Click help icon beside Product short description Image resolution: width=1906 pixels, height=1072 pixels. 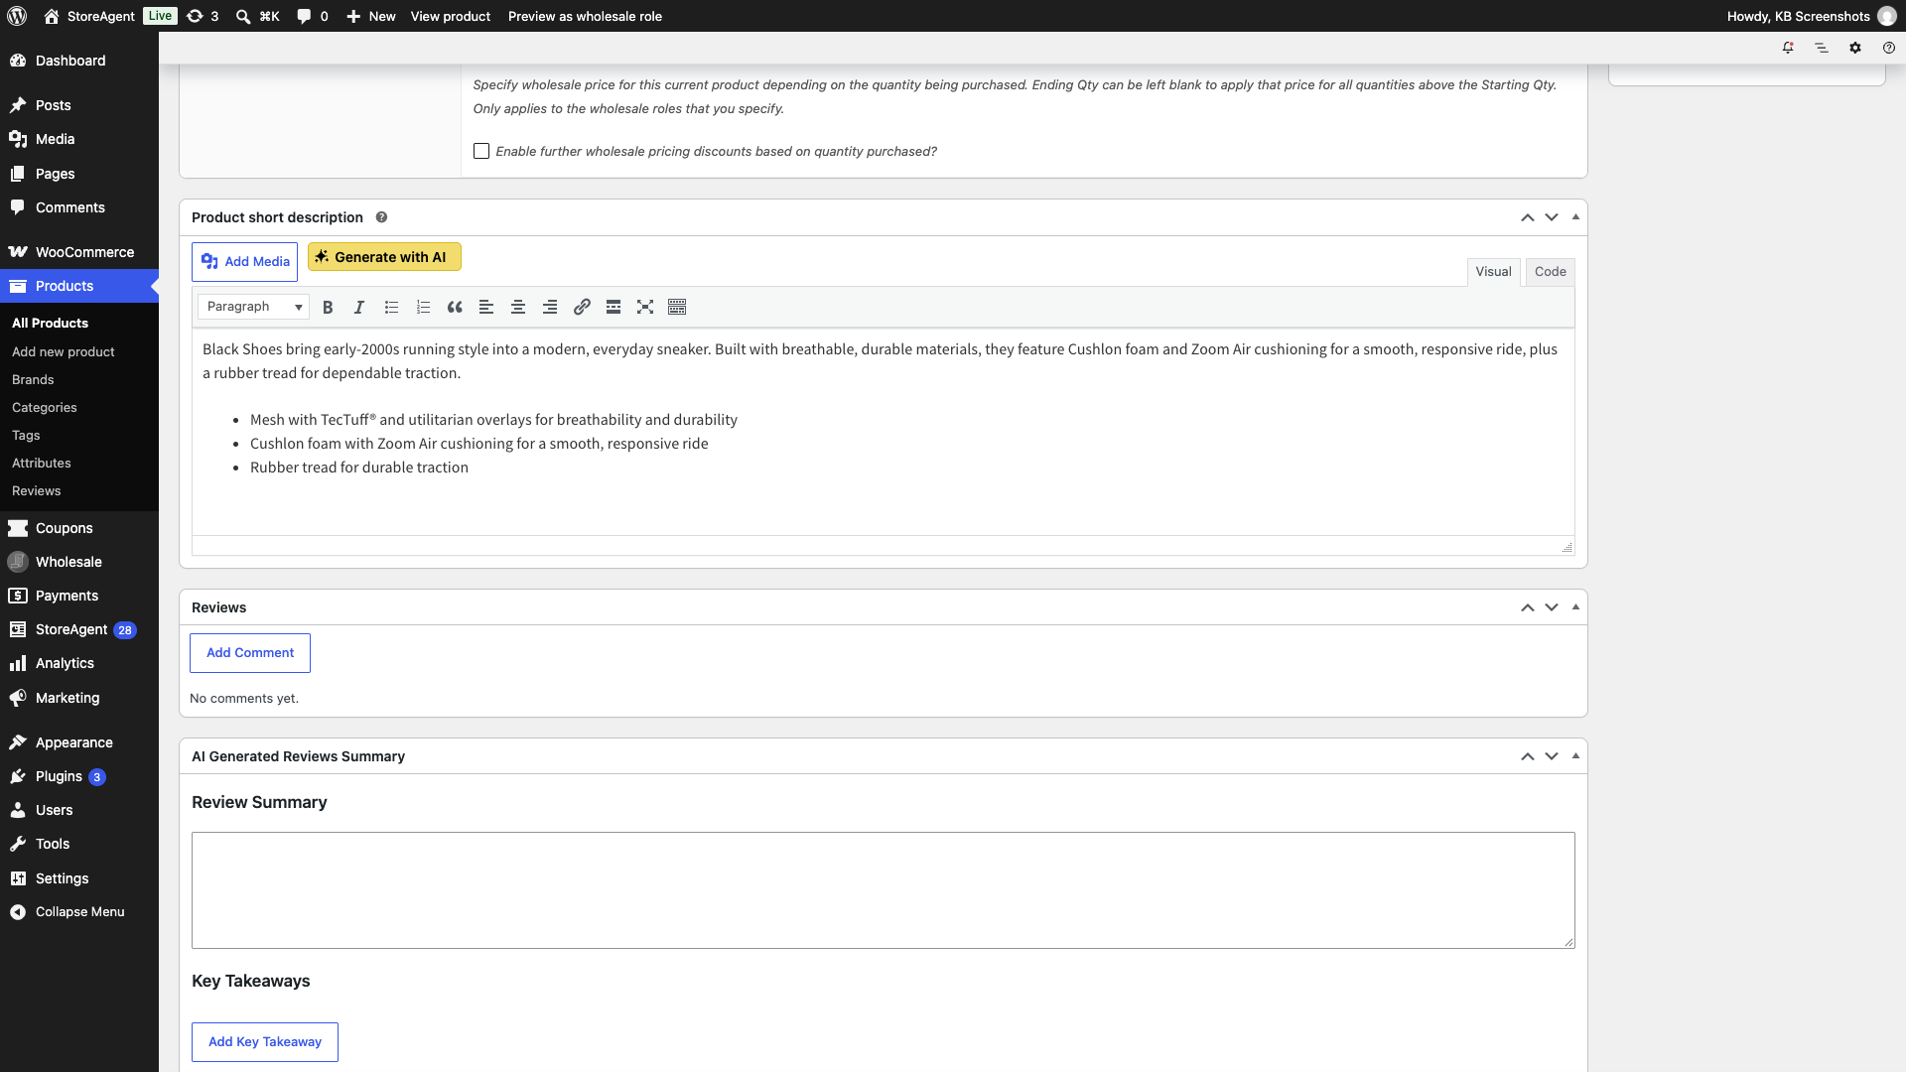point(381,217)
